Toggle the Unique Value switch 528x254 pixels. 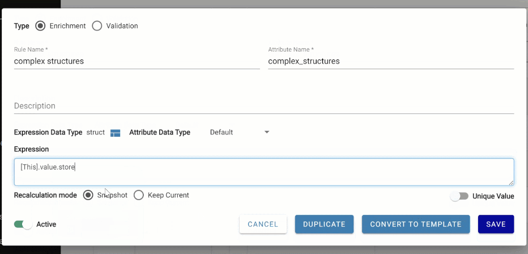[459, 196]
